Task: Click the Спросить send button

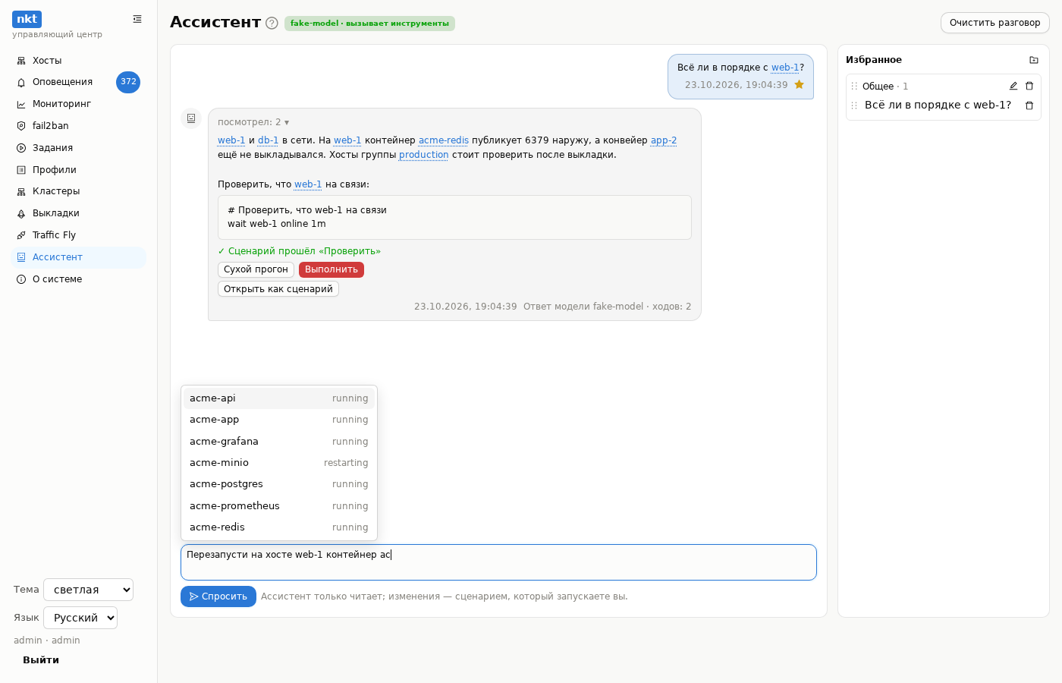Action: [x=218, y=596]
